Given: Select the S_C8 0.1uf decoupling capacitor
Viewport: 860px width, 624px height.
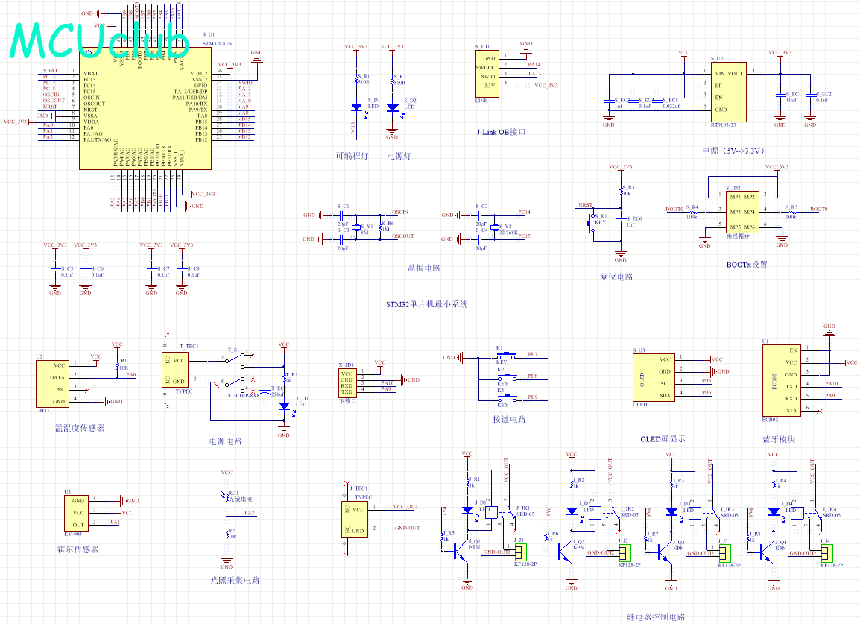Looking at the screenshot, I should coord(182,269).
